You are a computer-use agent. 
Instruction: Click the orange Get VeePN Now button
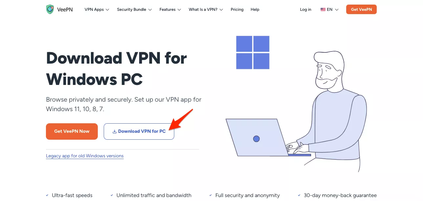(72, 131)
